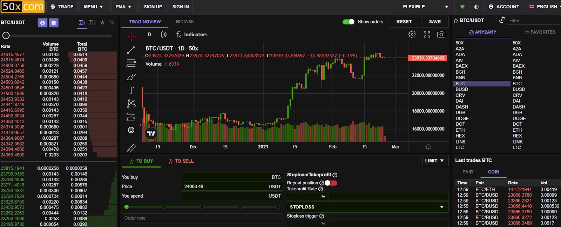Expand the STOPLOSS dropdown
This screenshot has height=227, width=561.
[367, 207]
